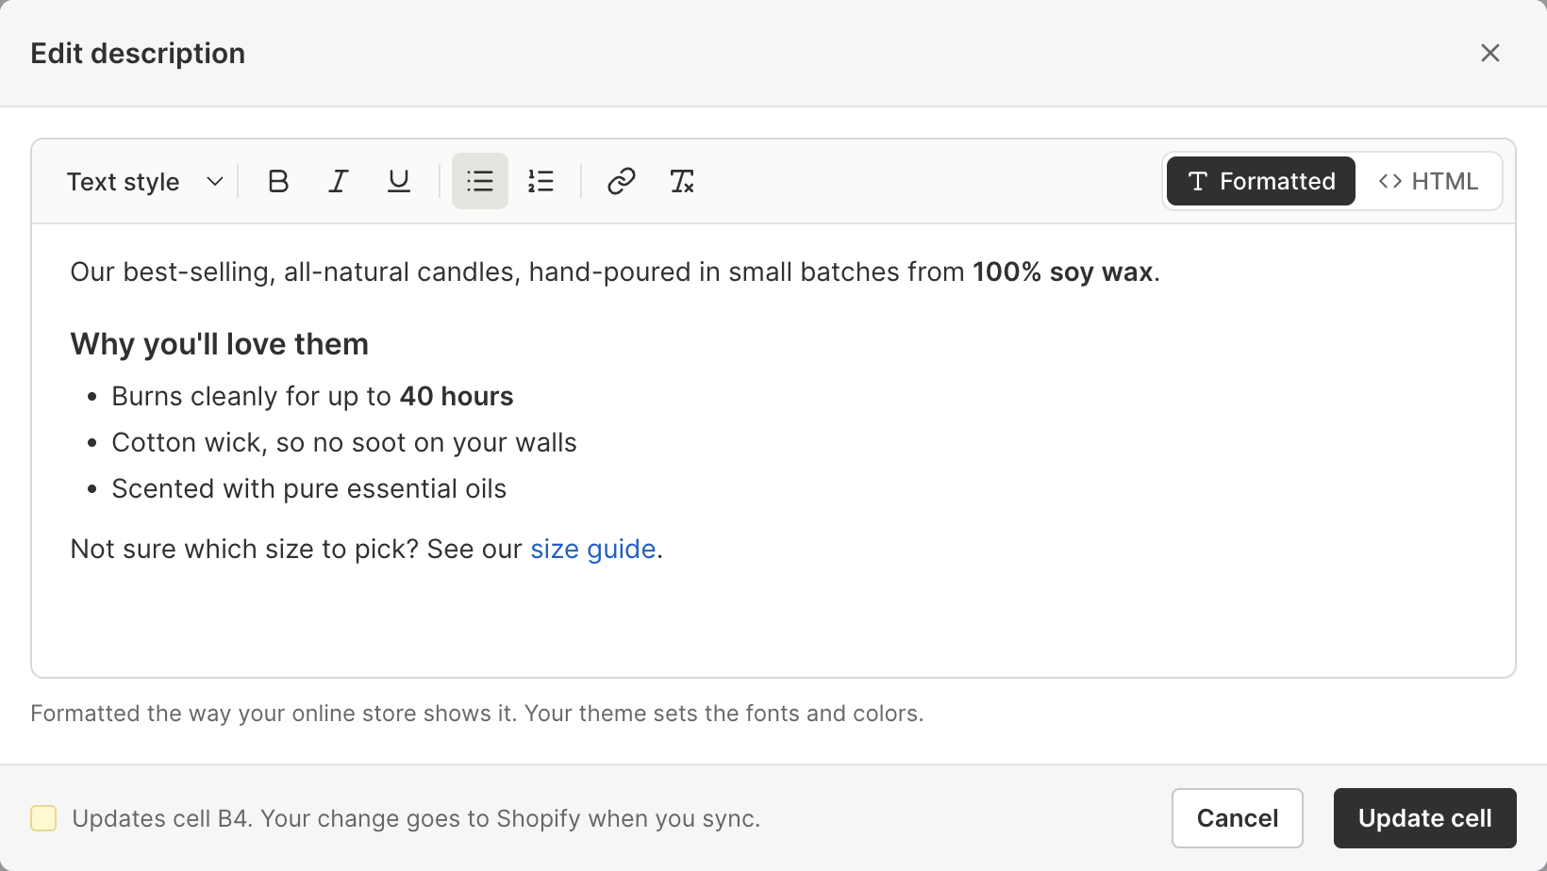Screen dimensions: 1547x871
Task: Apply italic formatting
Action: coord(339,181)
